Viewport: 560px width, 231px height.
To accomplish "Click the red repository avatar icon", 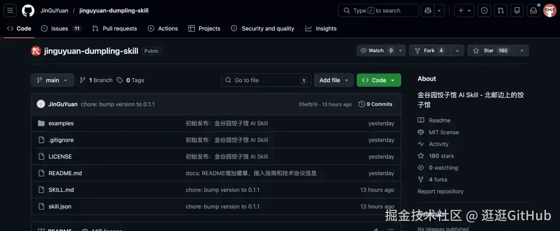I will (36, 51).
